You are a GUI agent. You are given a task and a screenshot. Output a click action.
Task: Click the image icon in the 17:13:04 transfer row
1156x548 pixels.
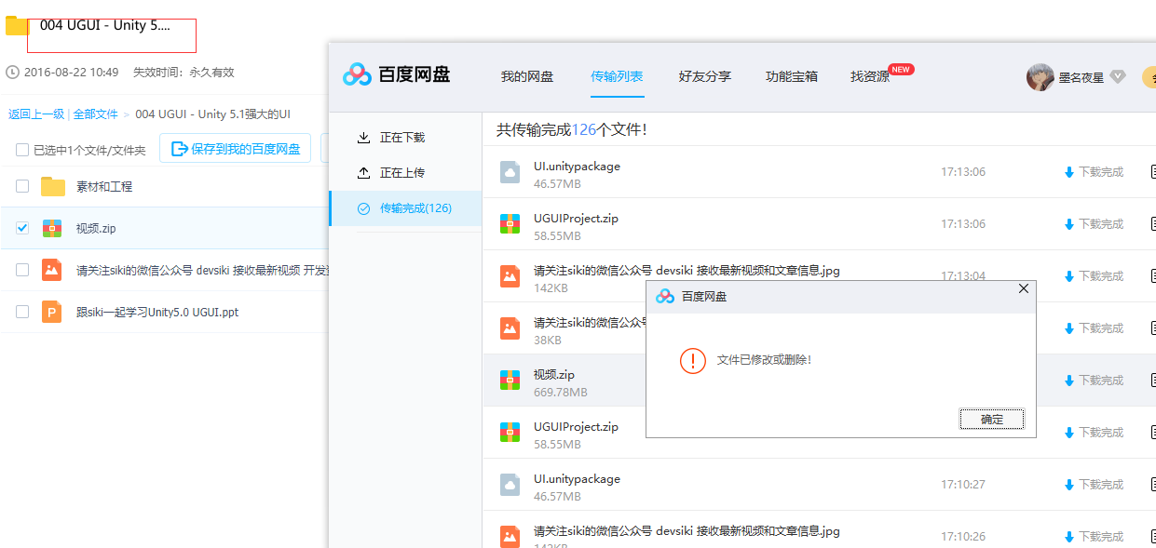pyautogui.click(x=510, y=276)
